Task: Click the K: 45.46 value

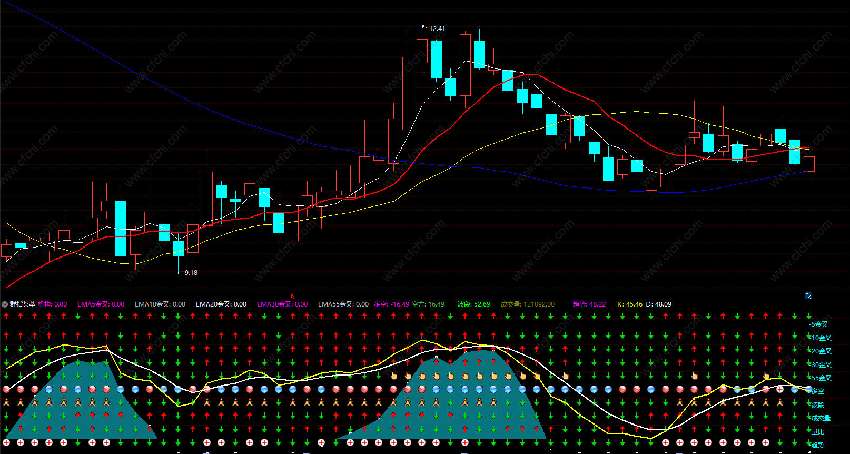Action: point(630,304)
